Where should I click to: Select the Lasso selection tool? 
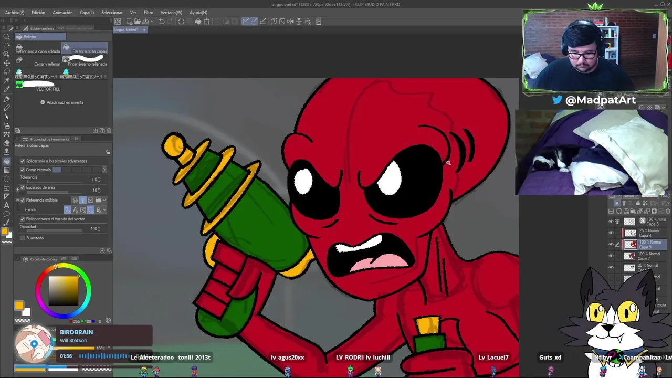[6, 72]
